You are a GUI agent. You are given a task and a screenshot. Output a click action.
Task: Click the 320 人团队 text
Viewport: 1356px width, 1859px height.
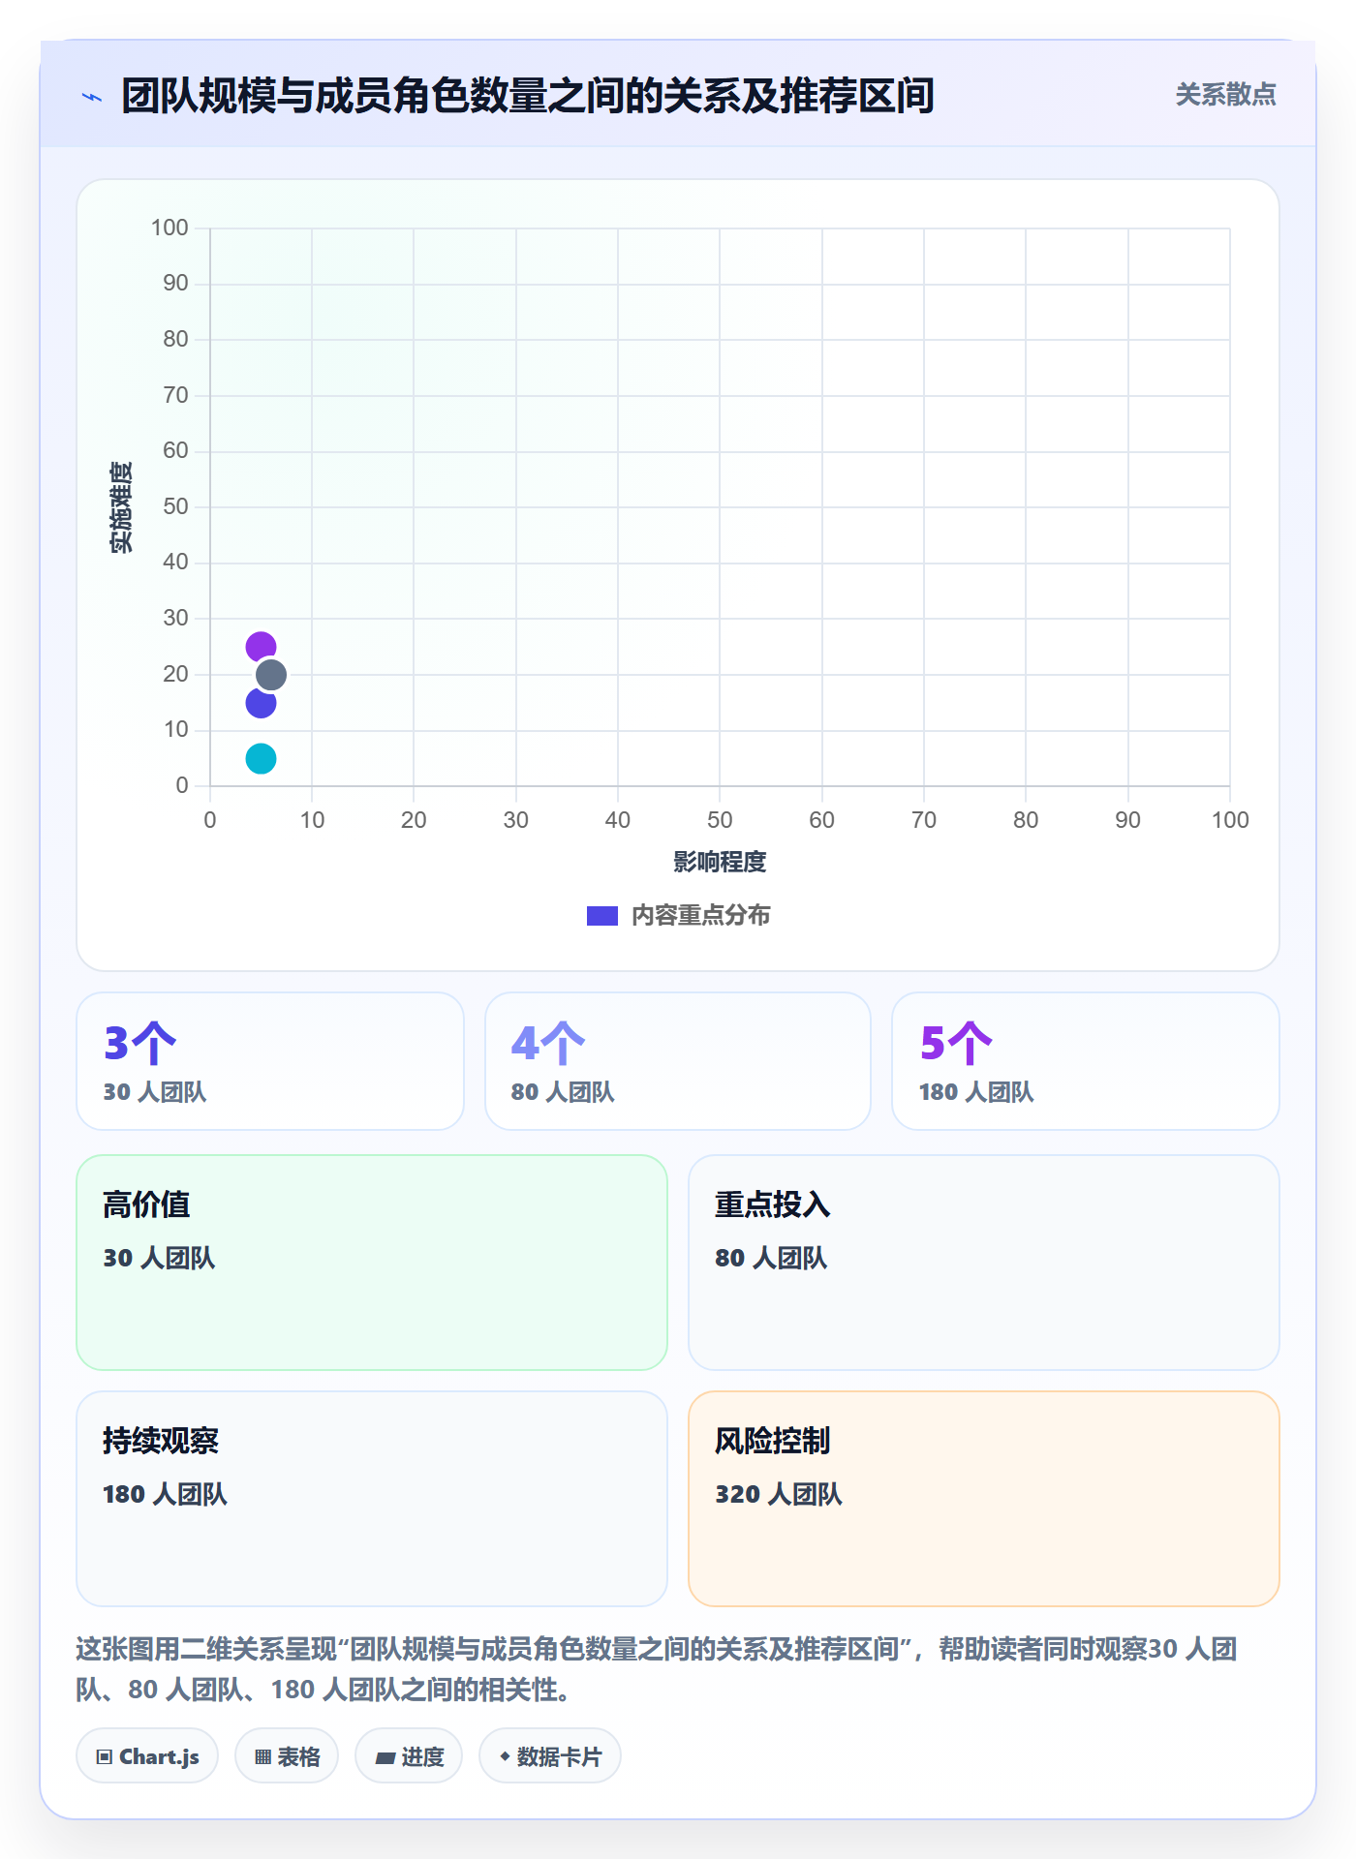point(779,1494)
